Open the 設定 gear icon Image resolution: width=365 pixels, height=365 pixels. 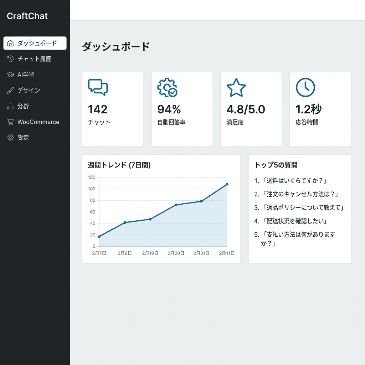click(x=10, y=138)
